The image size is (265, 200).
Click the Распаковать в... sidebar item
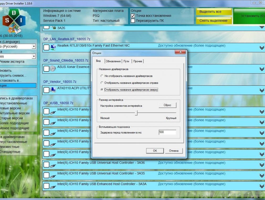tap(11, 80)
